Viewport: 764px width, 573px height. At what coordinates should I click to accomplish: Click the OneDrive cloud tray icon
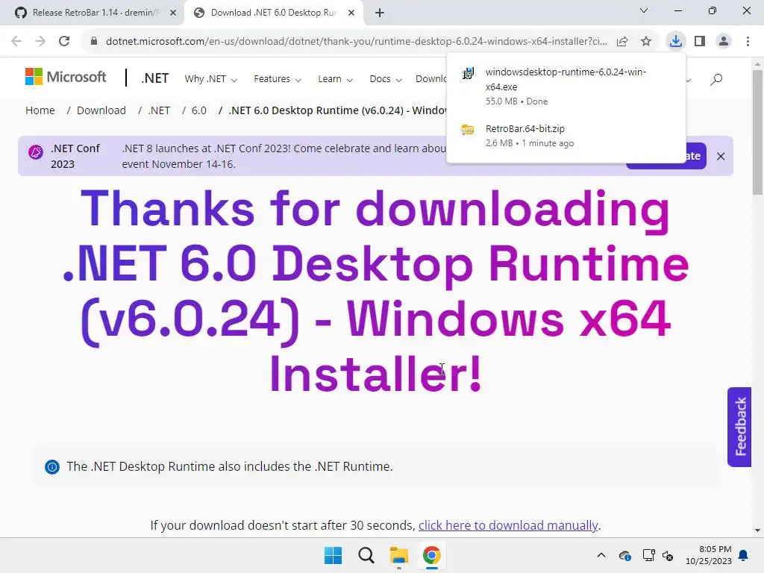(x=624, y=555)
